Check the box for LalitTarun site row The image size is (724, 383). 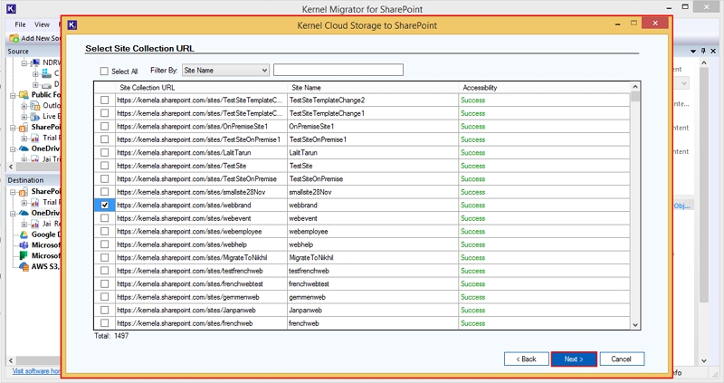(105, 152)
